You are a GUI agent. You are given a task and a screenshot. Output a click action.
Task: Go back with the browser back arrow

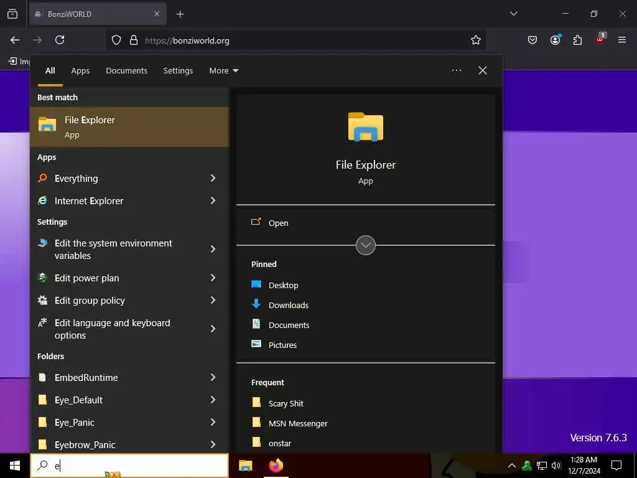pos(15,40)
